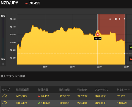Screen dimensions: 132x107
Task: Close the sentiment bar with X icon
Action: point(3,64)
